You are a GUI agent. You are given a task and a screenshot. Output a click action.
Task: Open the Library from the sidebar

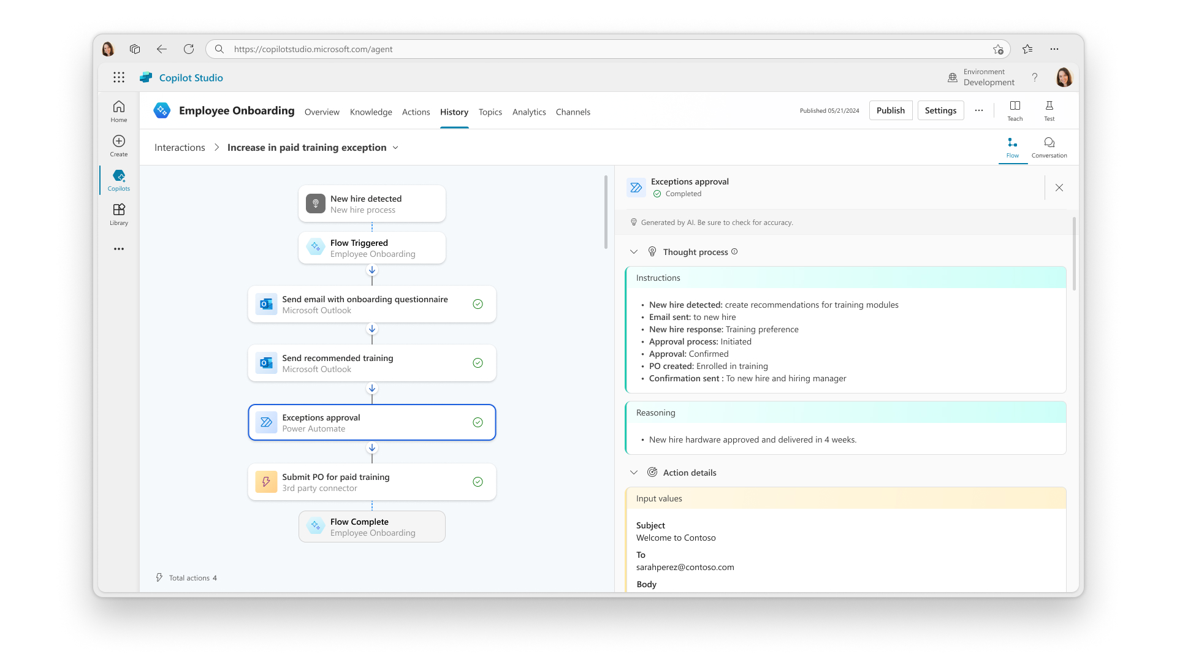click(118, 214)
